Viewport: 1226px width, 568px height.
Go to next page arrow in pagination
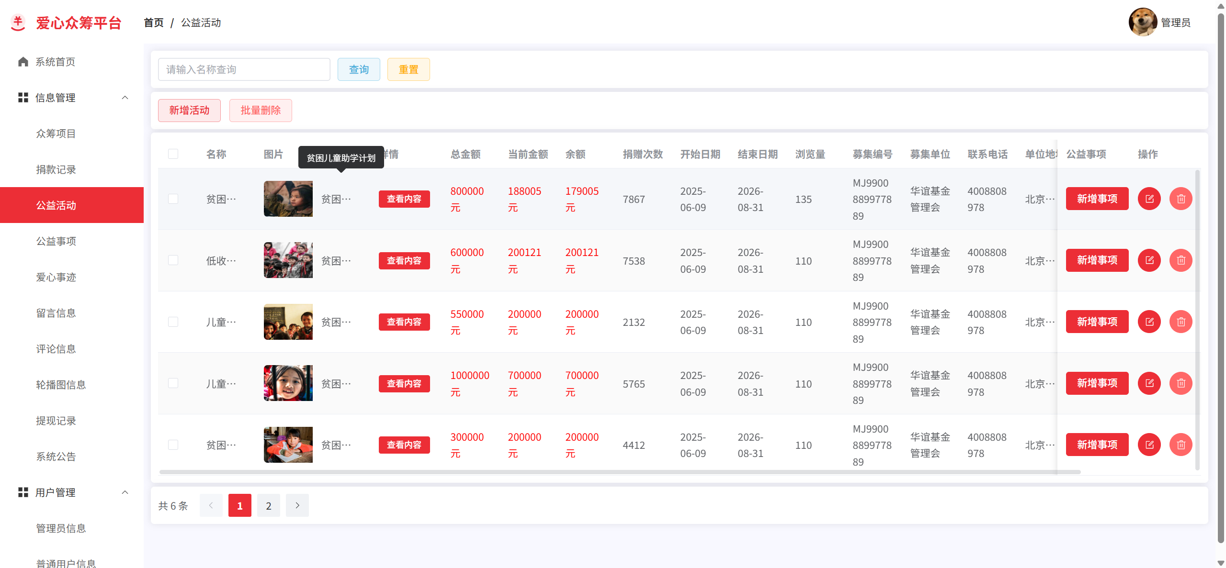pyautogui.click(x=297, y=505)
